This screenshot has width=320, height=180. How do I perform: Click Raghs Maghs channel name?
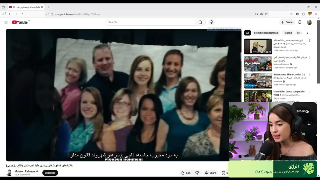tap(279, 98)
